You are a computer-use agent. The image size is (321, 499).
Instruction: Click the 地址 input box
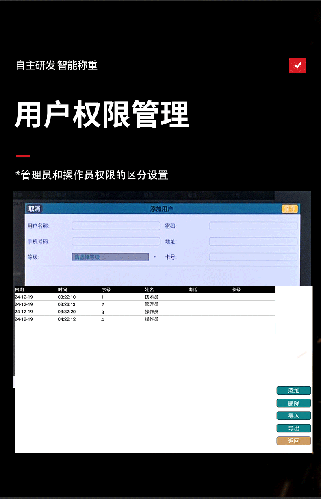point(253,241)
